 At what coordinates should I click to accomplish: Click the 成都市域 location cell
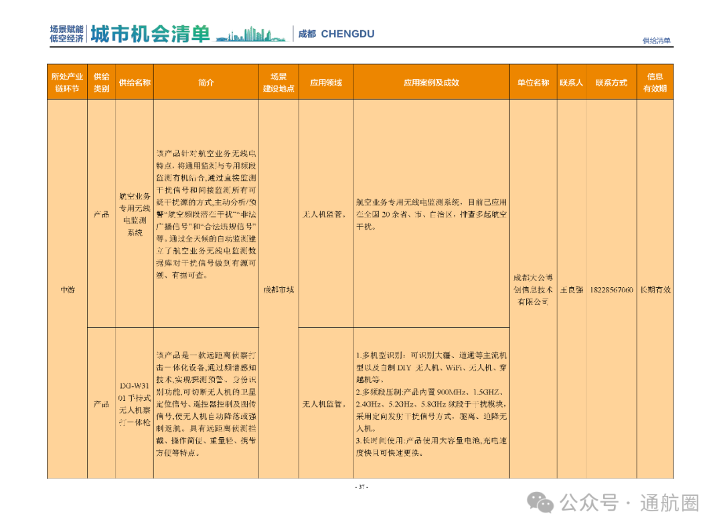click(278, 290)
